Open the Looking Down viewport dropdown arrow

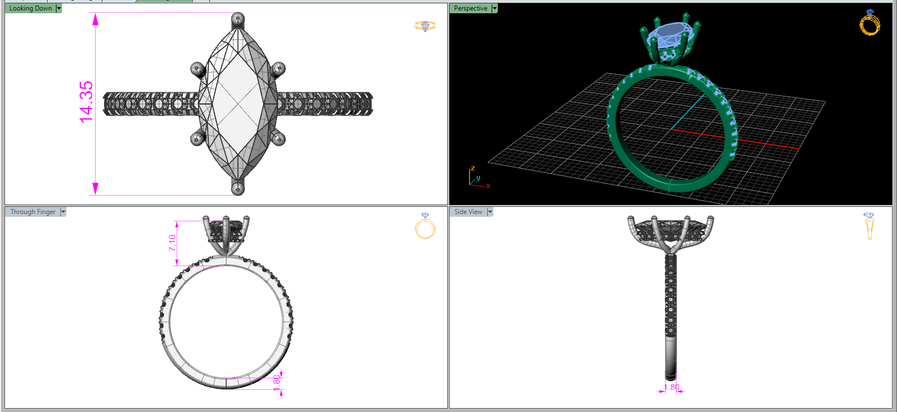(x=59, y=8)
